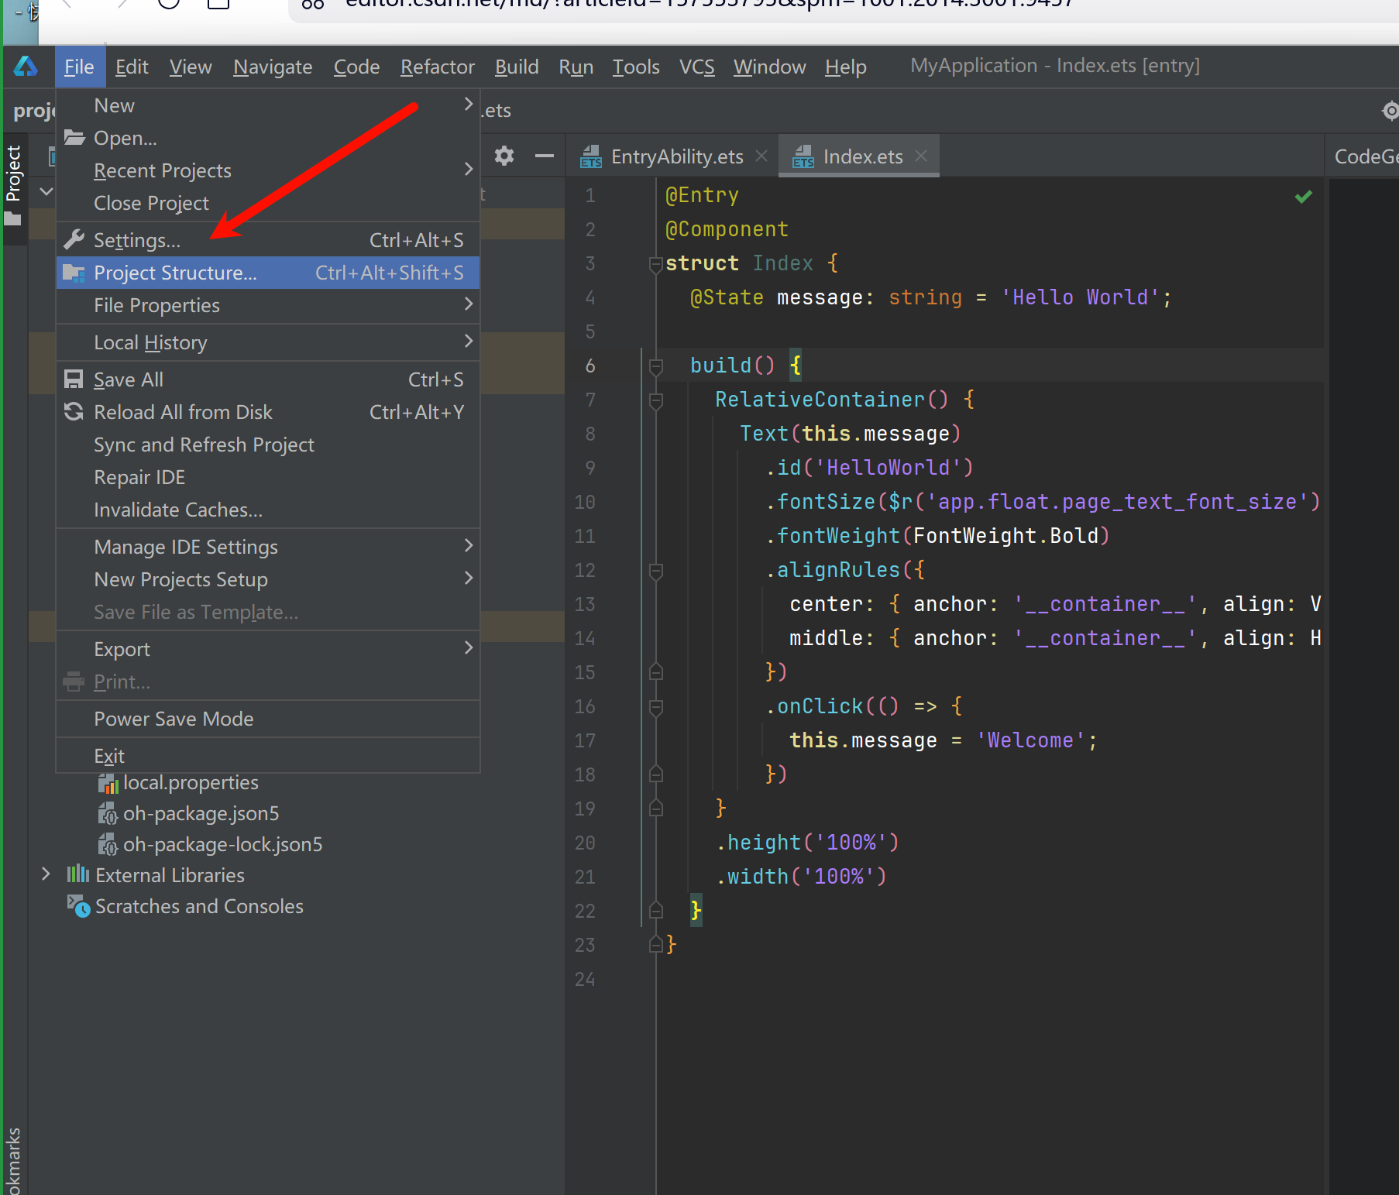Open the Export submenu
Viewport: 1399px width, 1195px height.
coord(268,649)
